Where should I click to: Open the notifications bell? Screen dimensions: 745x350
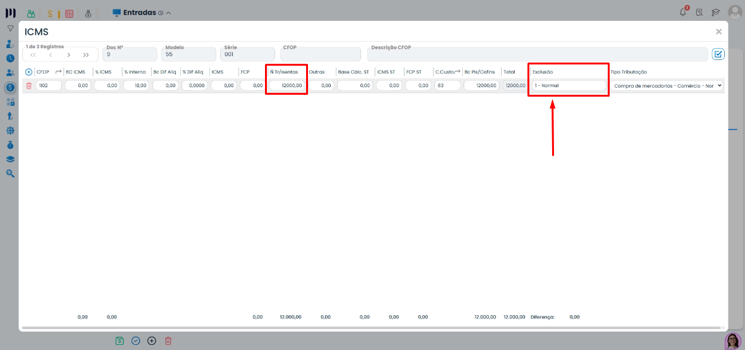[683, 12]
